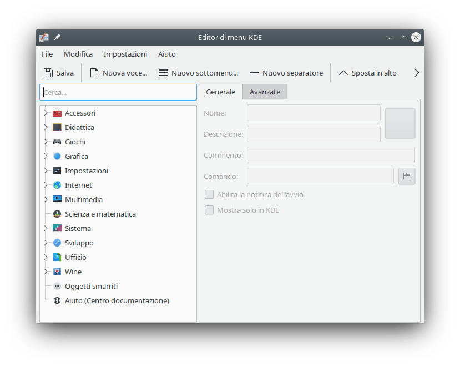
Task: Click the Nuova voce toolbar icon
Action: click(x=94, y=73)
